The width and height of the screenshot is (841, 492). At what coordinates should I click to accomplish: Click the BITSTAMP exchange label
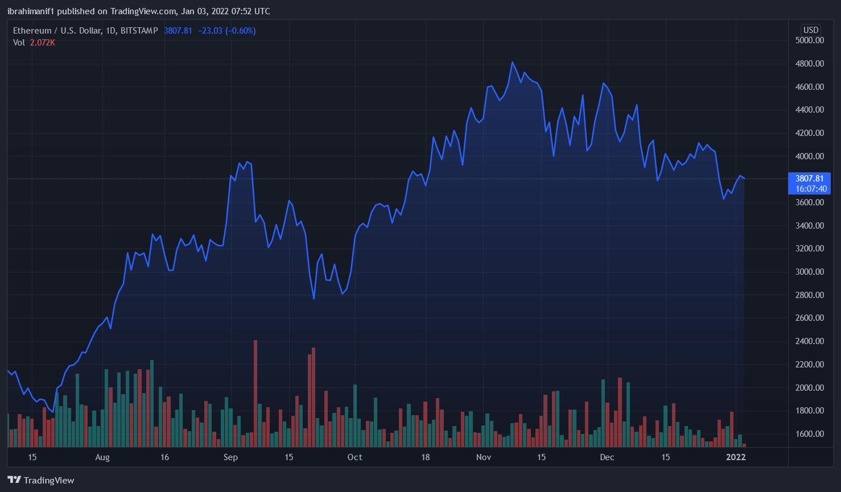point(139,31)
